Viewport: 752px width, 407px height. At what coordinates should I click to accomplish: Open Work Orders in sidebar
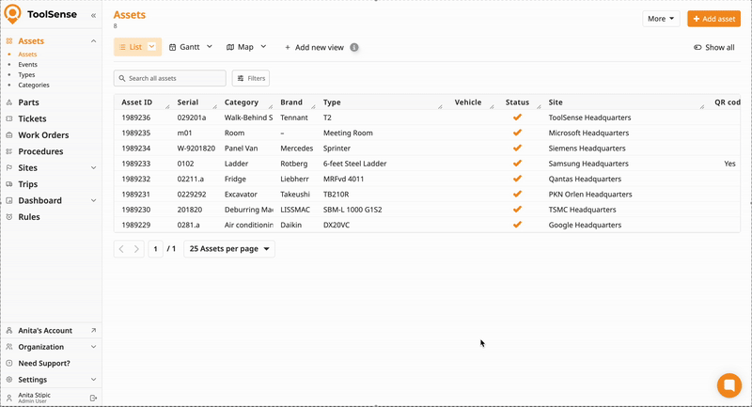pos(43,135)
